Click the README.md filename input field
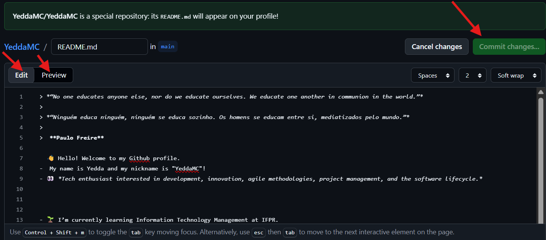This screenshot has width=546, height=240. [99, 47]
